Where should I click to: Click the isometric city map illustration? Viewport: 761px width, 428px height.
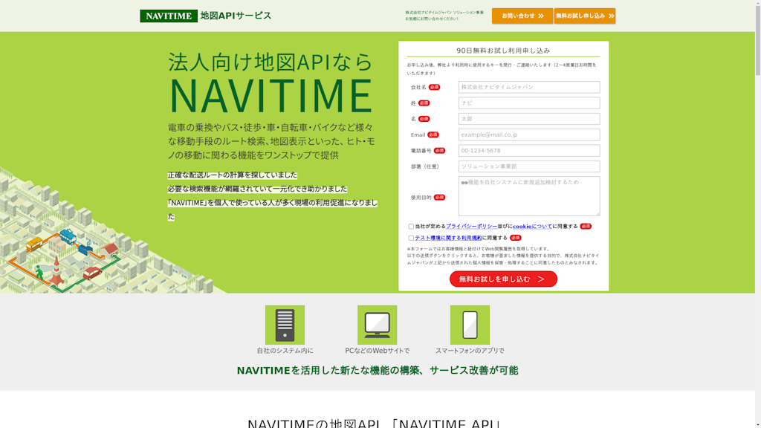82,238
